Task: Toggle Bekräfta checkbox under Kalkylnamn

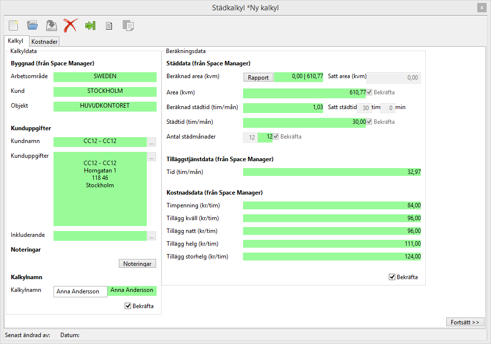Action: point(128,306)
